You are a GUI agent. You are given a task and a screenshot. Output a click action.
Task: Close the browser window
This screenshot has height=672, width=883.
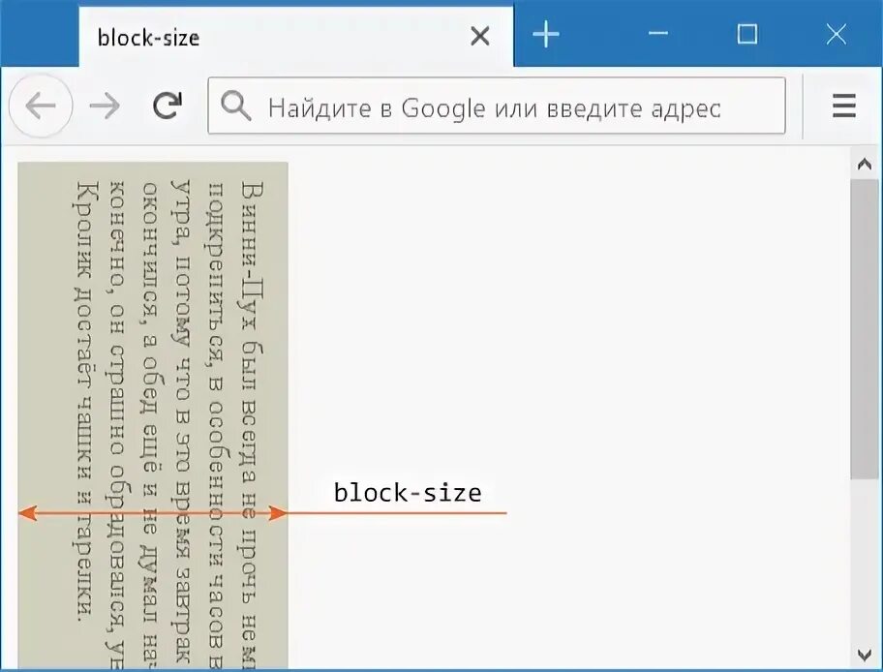tap(837, 34)
